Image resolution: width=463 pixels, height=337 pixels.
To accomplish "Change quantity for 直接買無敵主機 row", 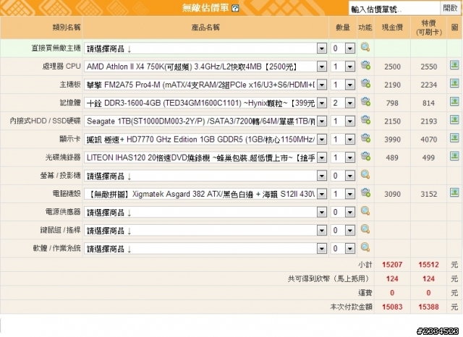I will [342, 48].
